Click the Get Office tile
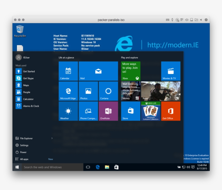Viewport: 222px width, 190px height. point(171,111)
